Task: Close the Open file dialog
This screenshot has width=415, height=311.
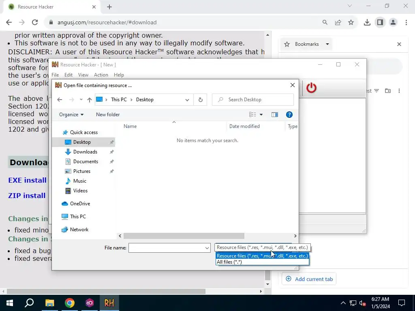Action: (293, 85)
